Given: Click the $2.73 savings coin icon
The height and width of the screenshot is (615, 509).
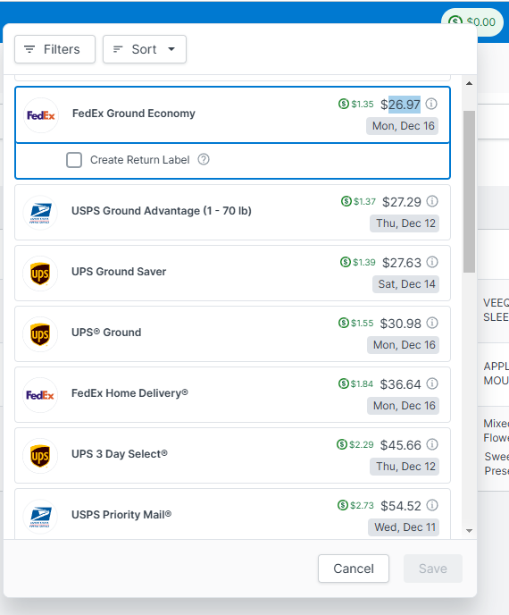Looking at the screenshot, I should [343, 505].
